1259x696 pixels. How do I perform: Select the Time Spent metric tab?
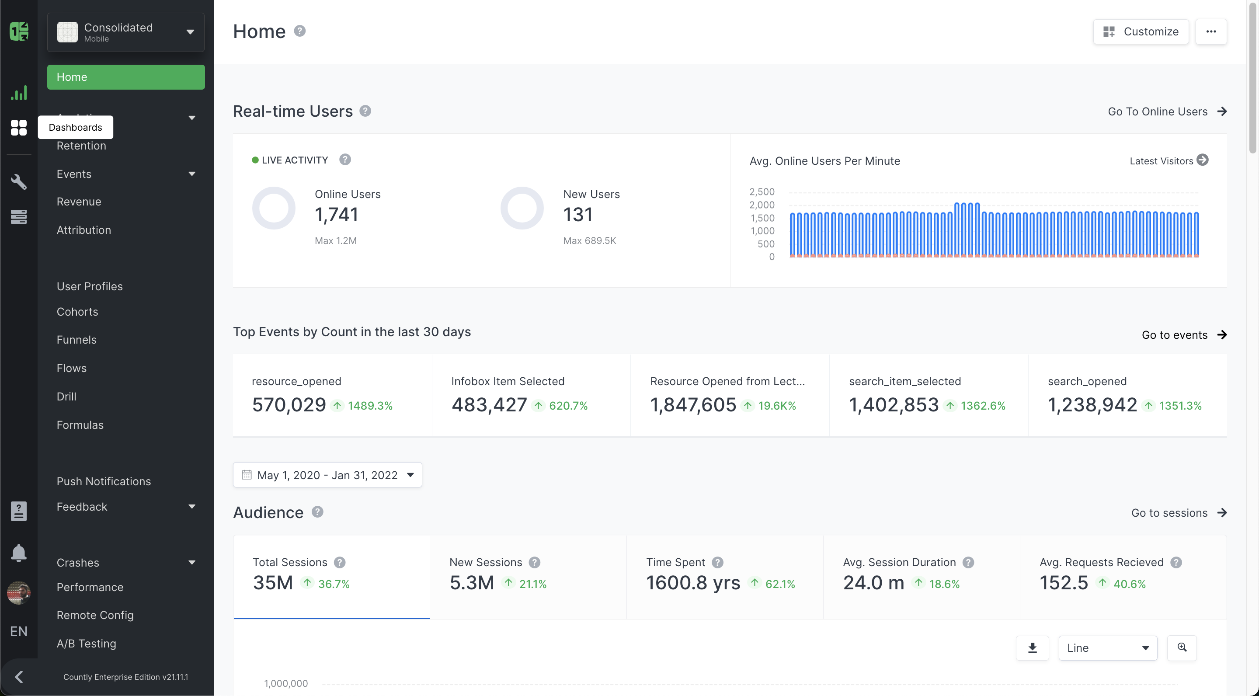[724, 577]
